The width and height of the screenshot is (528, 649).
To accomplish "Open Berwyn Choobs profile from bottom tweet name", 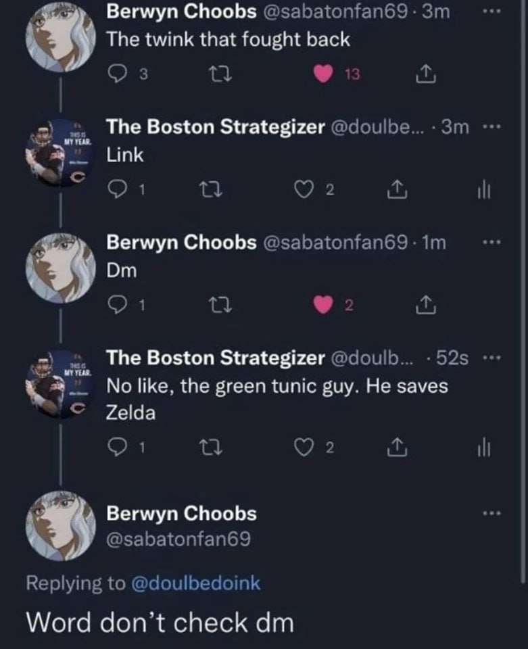I will (x=182, y=514).
